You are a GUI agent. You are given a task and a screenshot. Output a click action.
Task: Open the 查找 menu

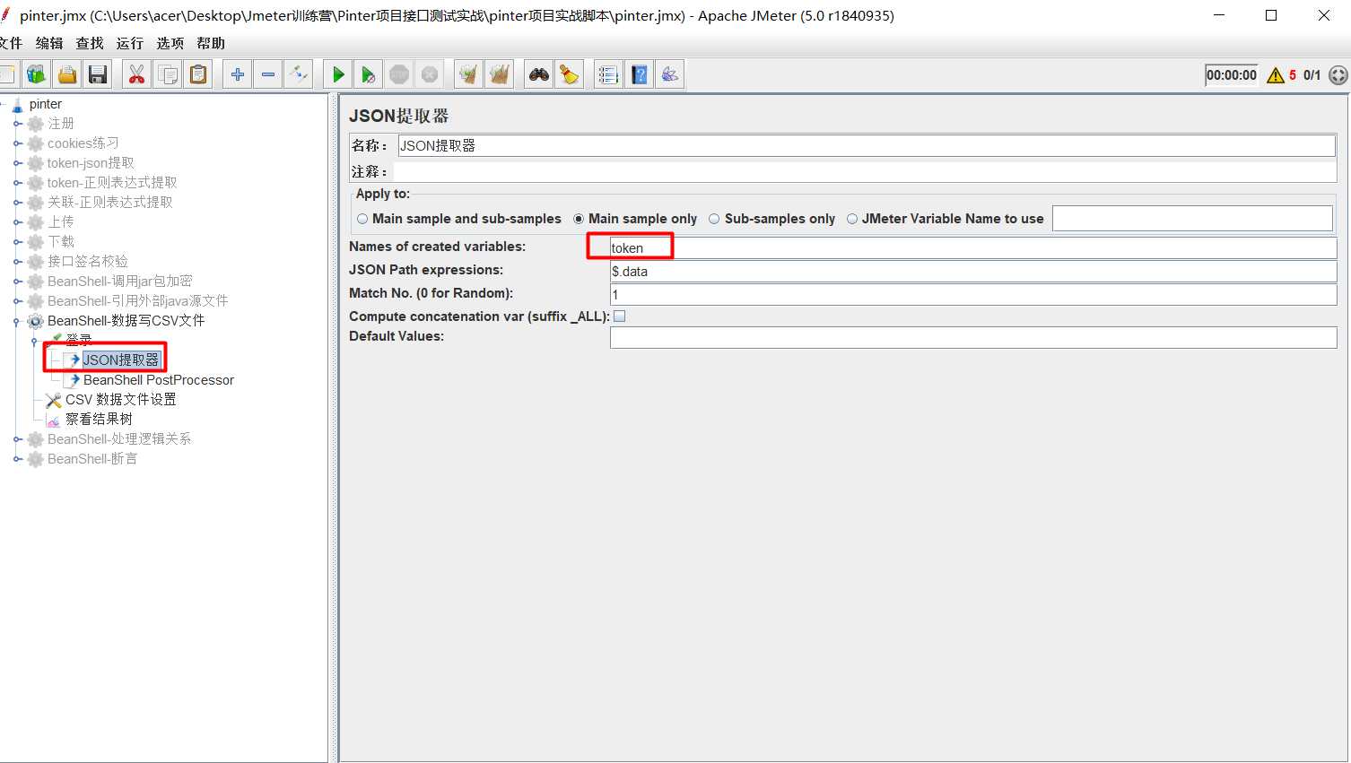tap(90, 43)
